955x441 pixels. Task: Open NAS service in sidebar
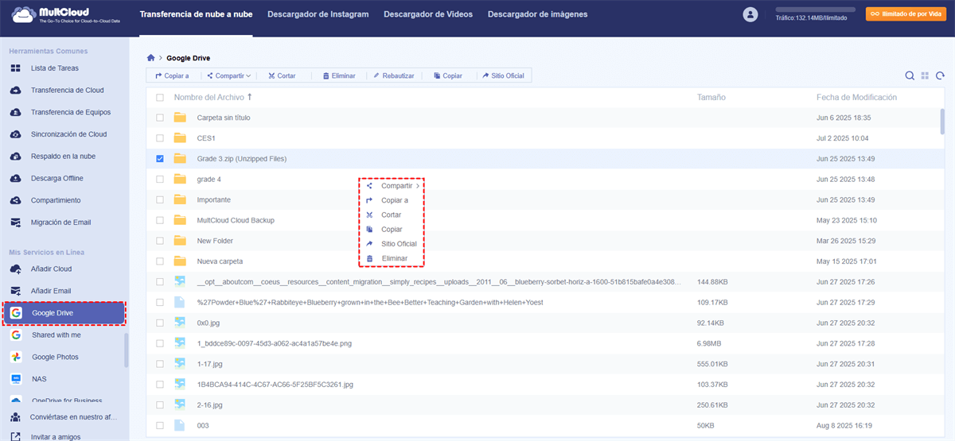tap(39, 379)
